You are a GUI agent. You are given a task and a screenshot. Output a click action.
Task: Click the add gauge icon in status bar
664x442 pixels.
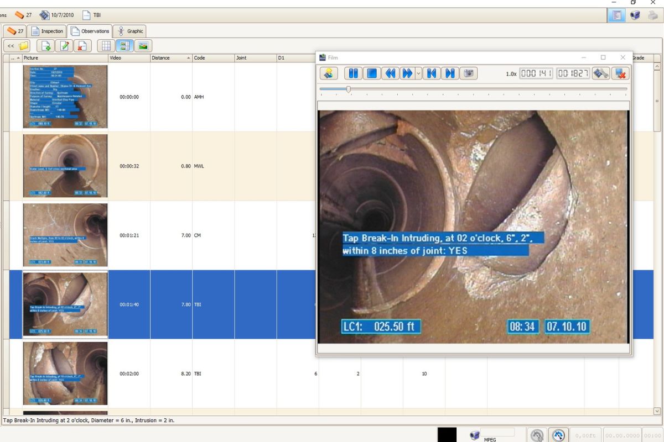point(537,435)
